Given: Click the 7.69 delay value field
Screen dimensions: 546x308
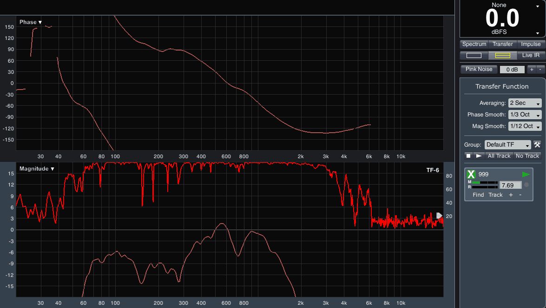Looking at the screenshot, I should (x=511, y=185).
